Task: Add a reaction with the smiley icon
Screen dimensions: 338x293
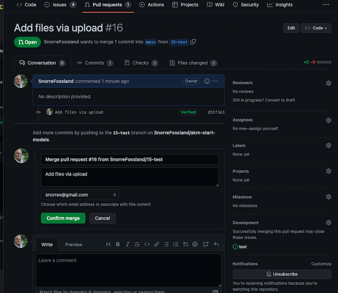Action: point(207,81)
